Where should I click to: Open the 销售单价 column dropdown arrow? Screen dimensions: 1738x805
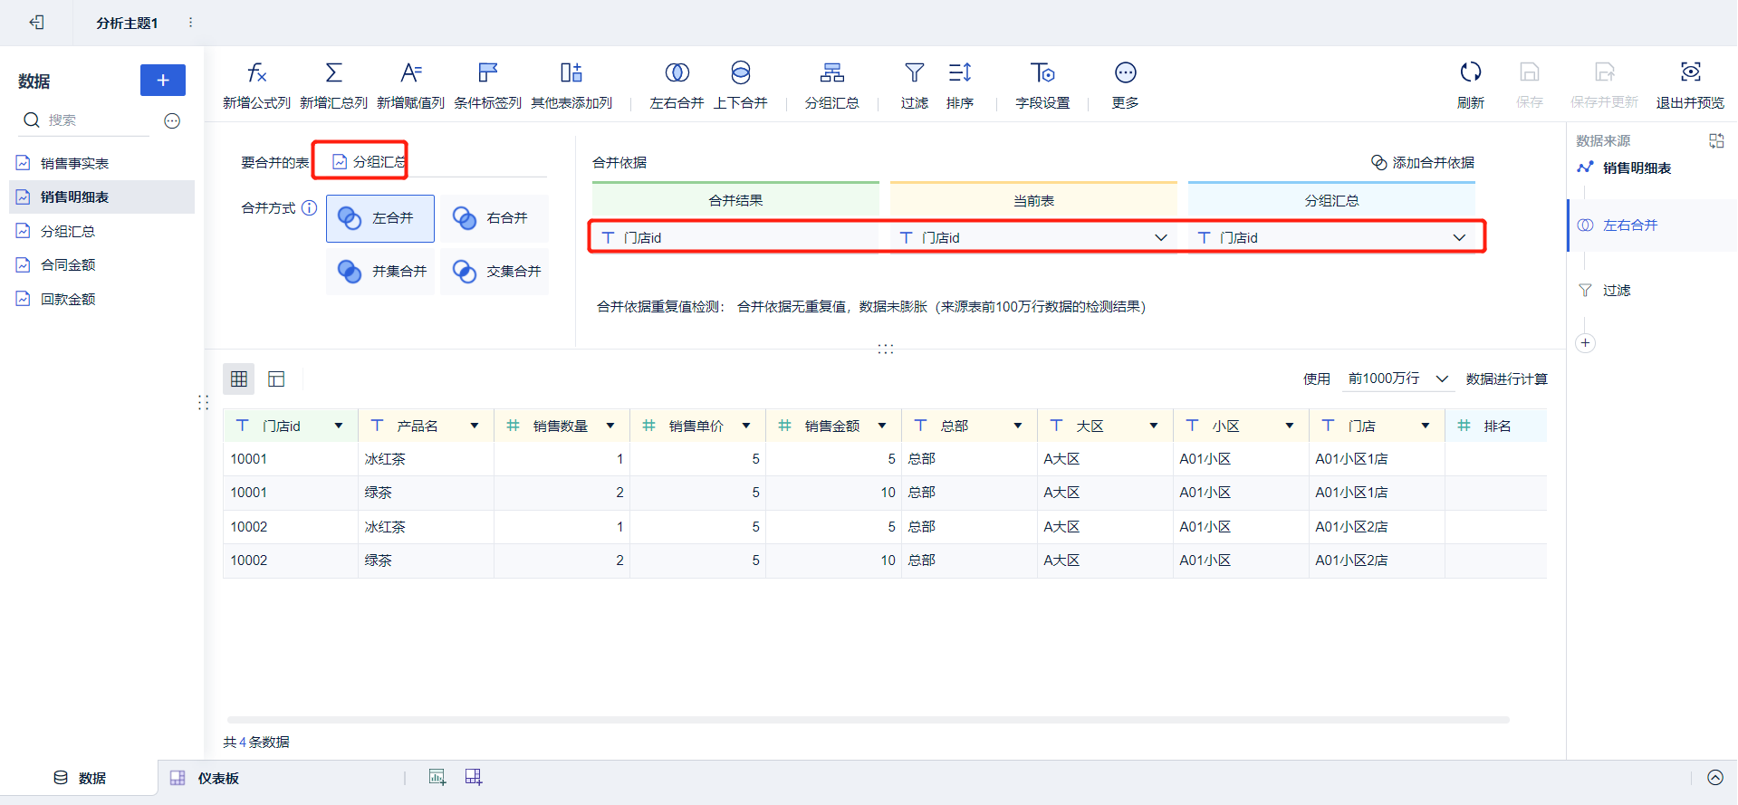point(746,426)
